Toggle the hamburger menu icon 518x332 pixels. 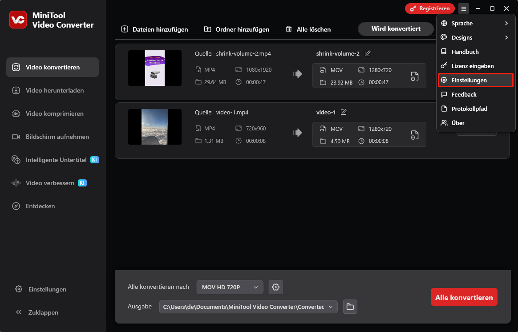tap(464, 8)
